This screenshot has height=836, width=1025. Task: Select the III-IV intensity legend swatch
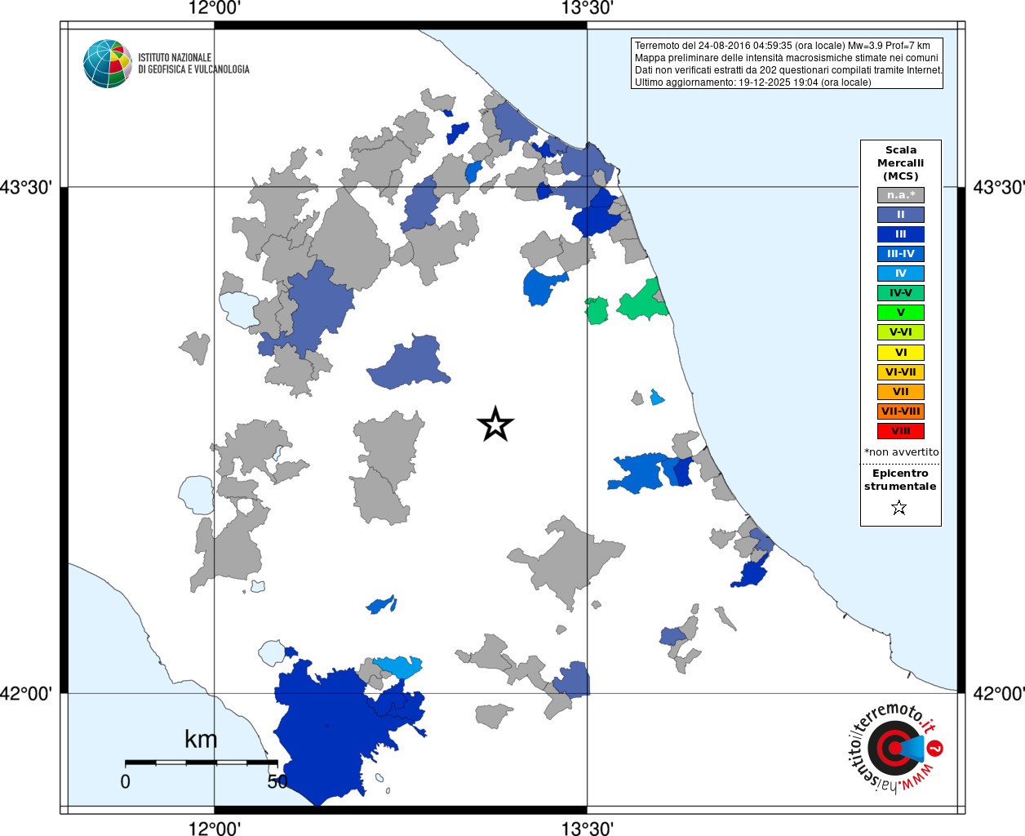(901, 254)
